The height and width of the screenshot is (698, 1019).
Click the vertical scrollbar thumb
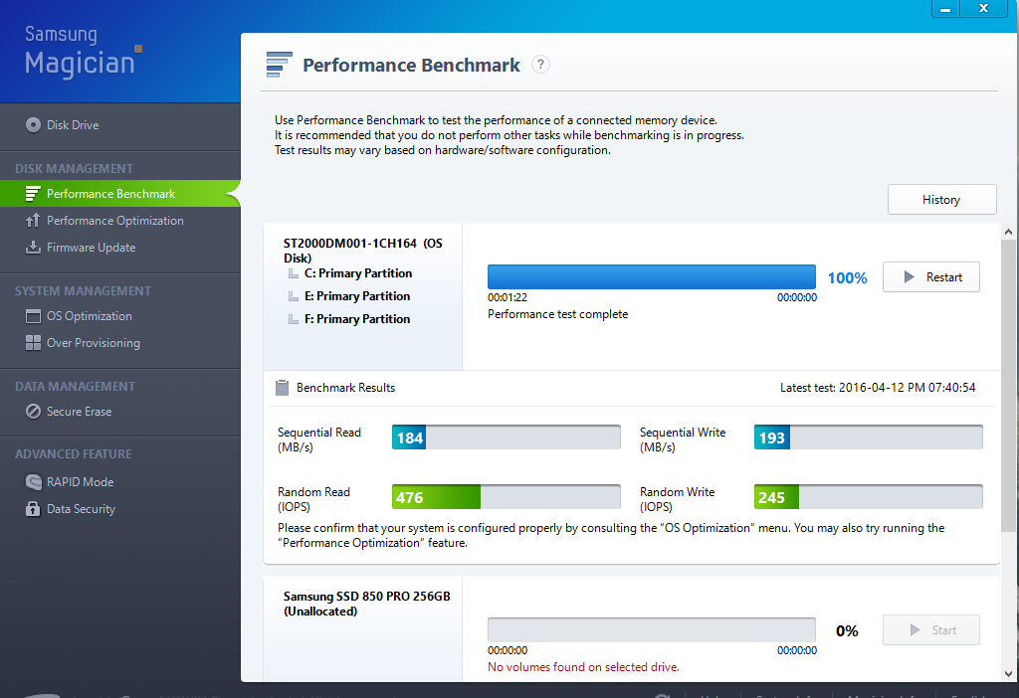tap(1008, 386)
